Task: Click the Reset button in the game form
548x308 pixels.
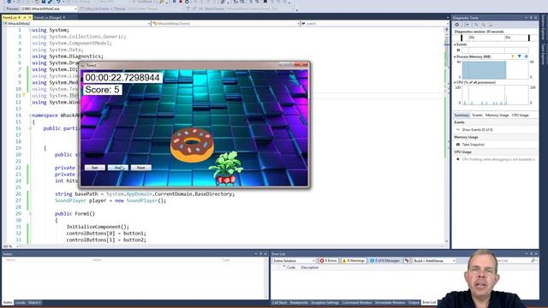Action: pos(140,168)
